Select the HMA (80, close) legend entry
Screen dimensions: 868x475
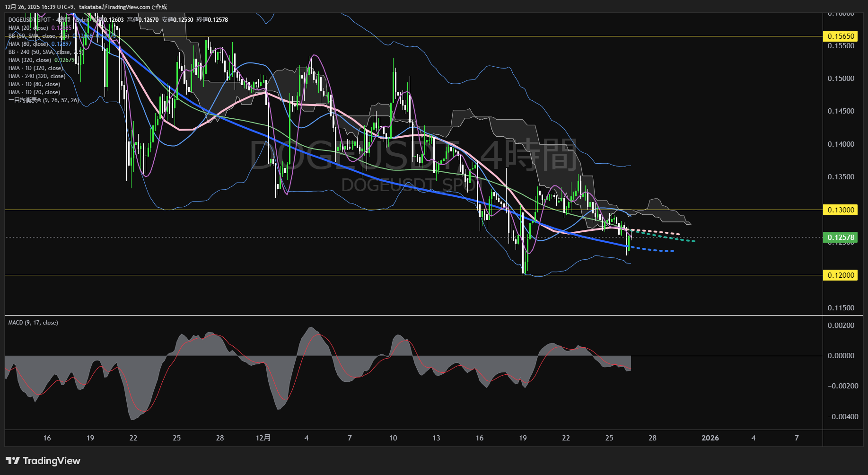28,44
